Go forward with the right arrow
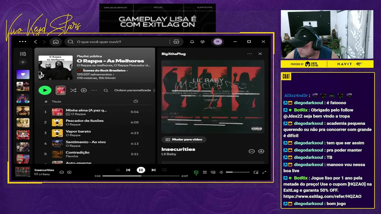Image resolution: width=381 pixels, height=214 pixels. click(x=44, y=42)
